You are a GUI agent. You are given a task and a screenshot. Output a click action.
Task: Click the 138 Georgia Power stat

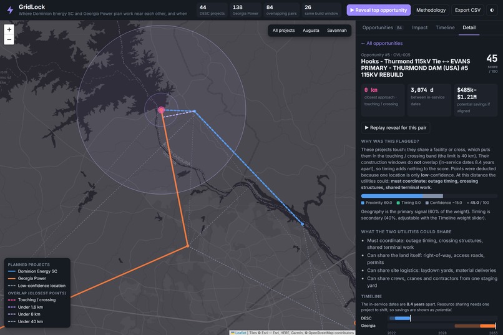click(245, 10)
